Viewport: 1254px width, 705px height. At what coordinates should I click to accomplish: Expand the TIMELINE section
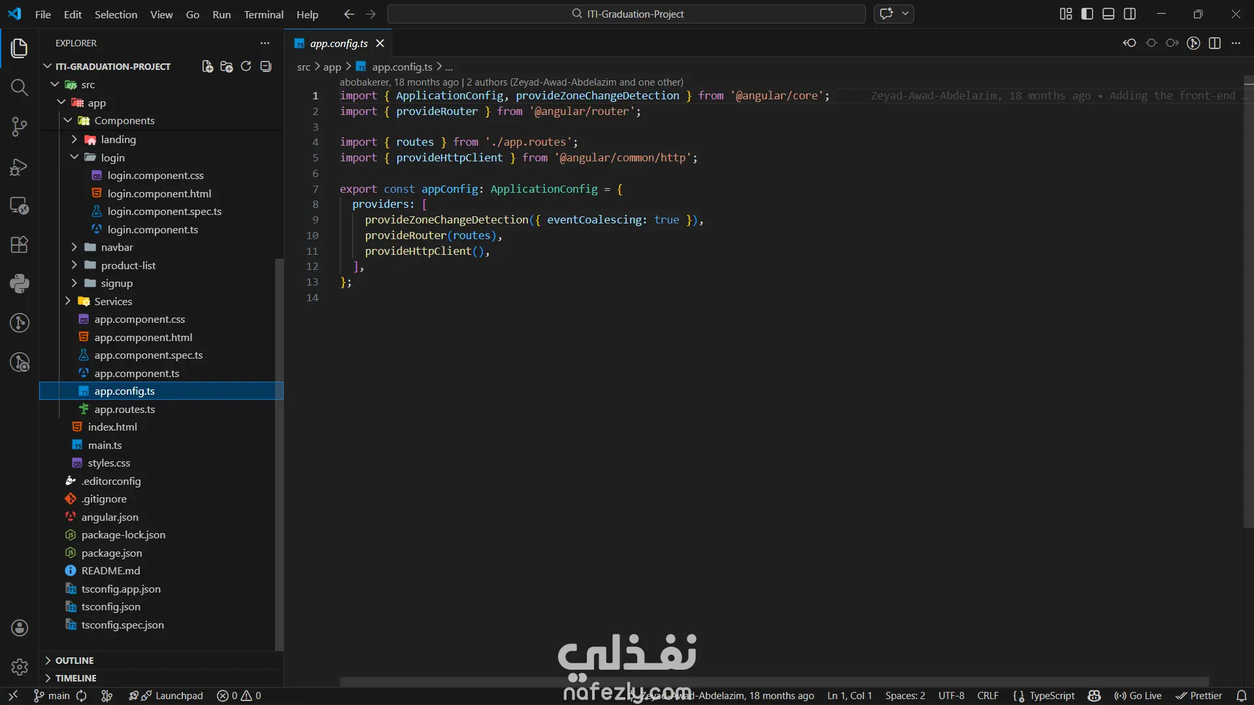tap(161, 678)
